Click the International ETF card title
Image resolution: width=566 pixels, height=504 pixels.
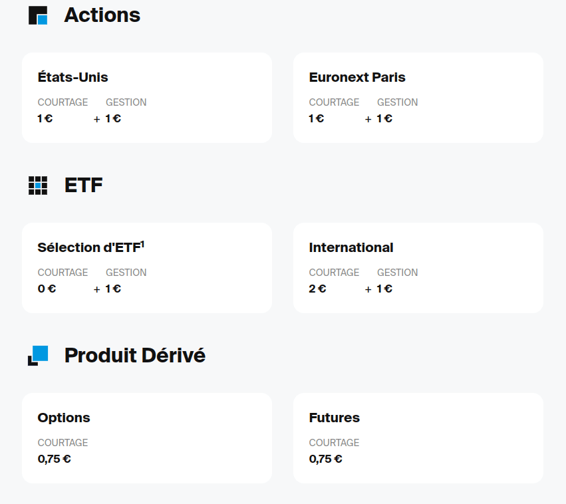(x=351, y=248)
